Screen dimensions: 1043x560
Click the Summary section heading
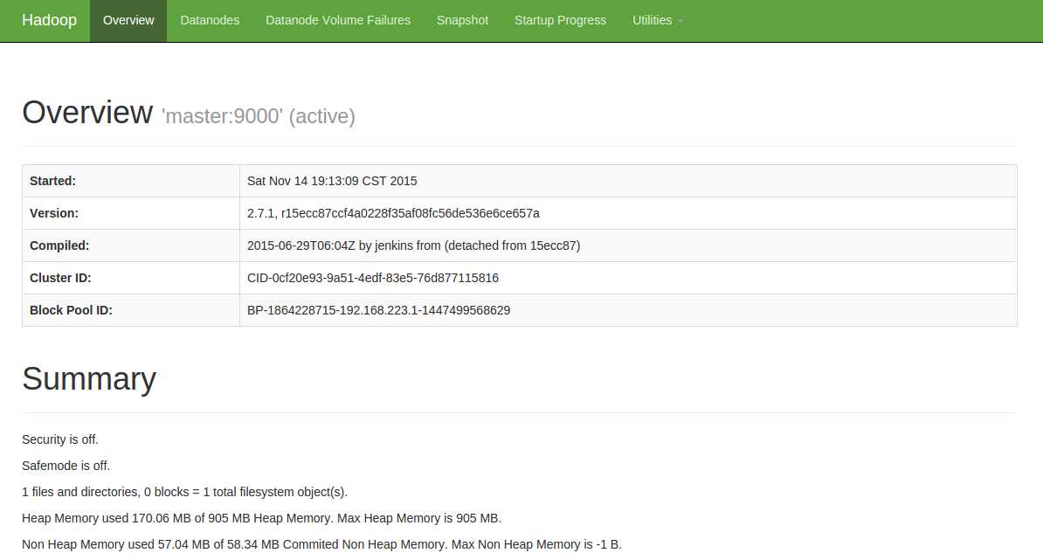click(89, 379)
